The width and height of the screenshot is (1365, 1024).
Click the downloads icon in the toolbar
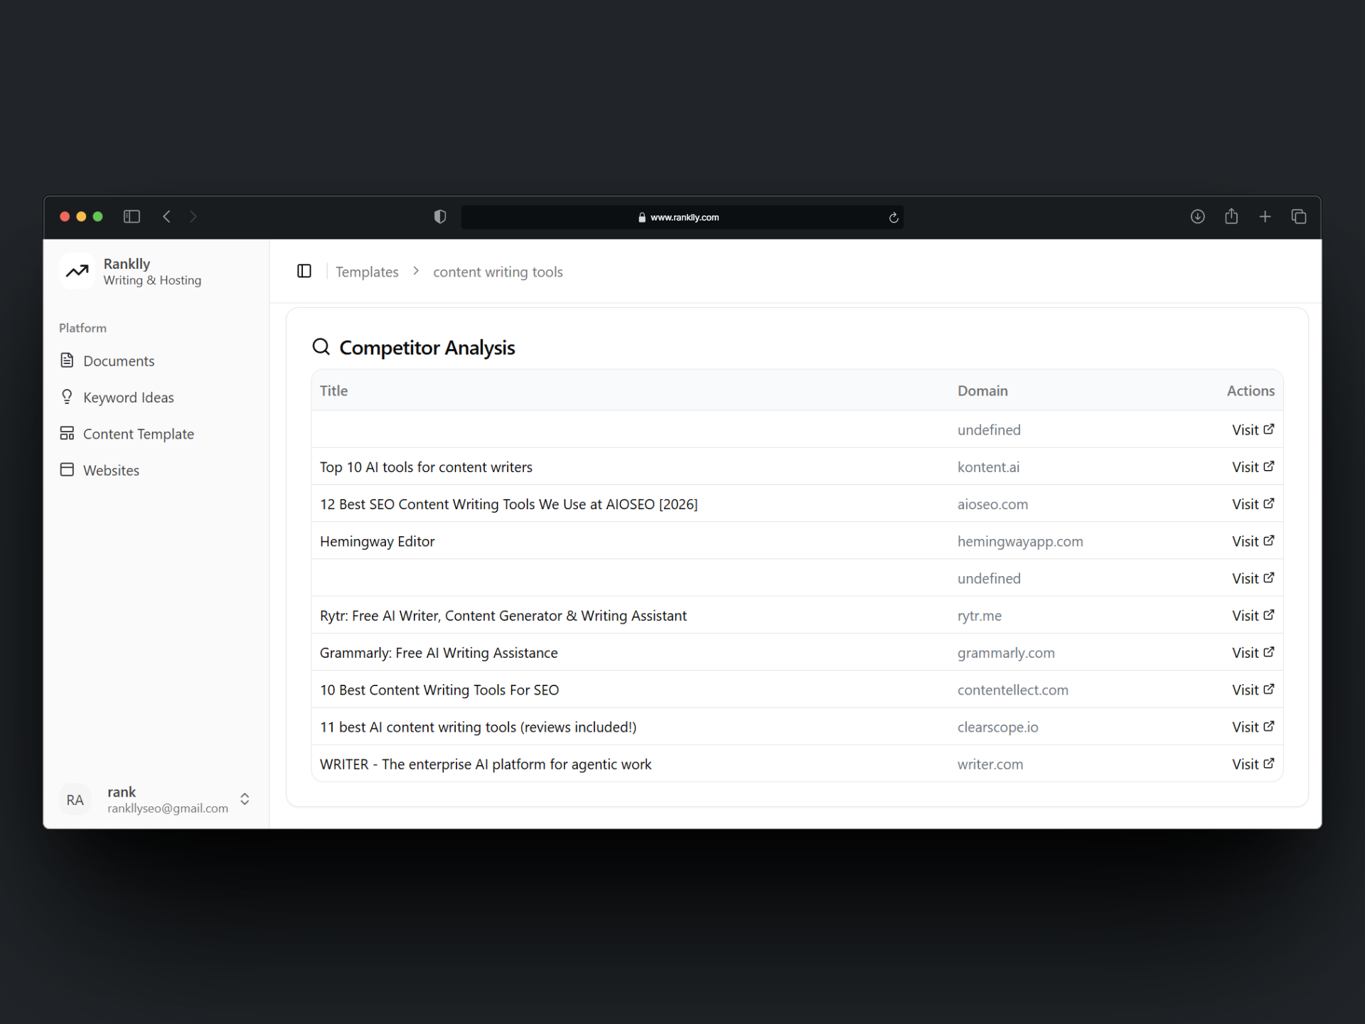pyautogui.click(x=1198, y=217)
